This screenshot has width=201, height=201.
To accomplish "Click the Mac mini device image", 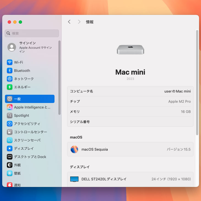I will [130, 50].
